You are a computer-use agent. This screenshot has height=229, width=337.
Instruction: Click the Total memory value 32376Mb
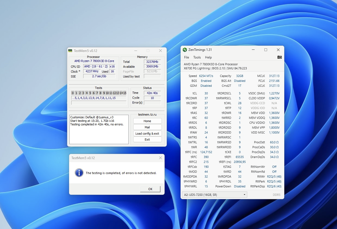(x=152, y=62)
